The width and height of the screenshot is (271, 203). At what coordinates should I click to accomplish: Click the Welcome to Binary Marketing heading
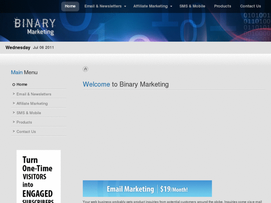click(x=126, y=84)
